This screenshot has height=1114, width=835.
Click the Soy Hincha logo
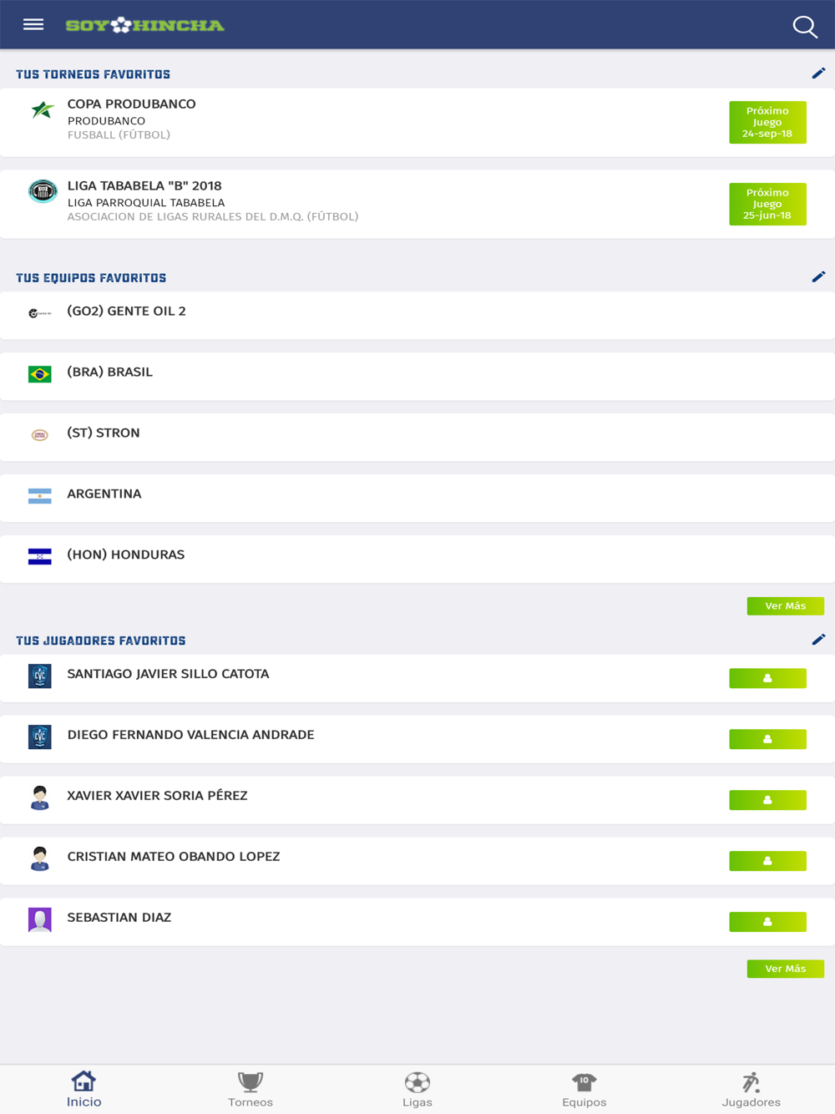point(145,25)
